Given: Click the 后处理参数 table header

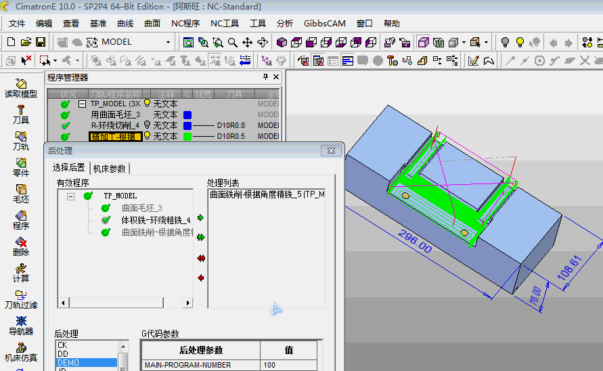Looking at the screenshot, I should [x=201, y=350].
